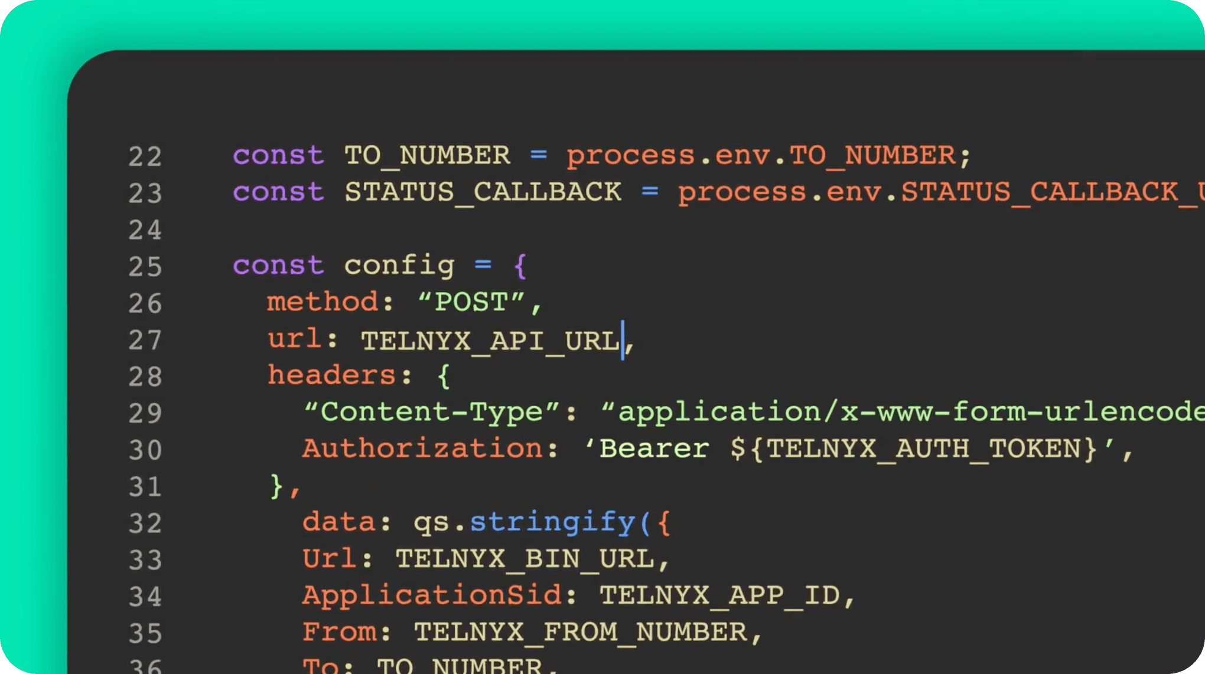1205x674 pixels.
Task: Click line number 25 in the gutter
Action: click(145, 266)
